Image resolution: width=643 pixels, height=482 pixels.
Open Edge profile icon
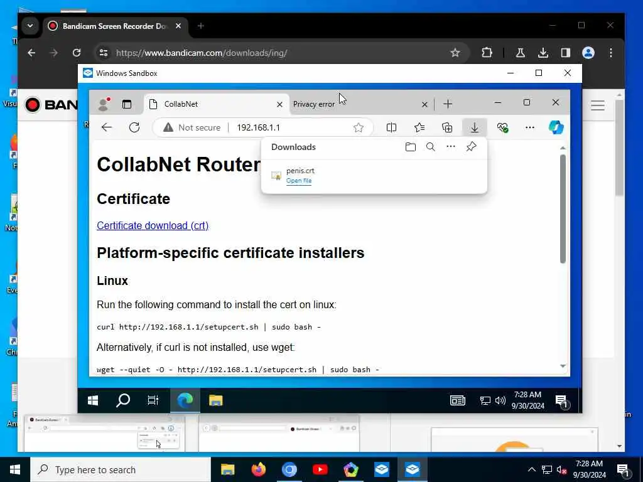(104, 104)
